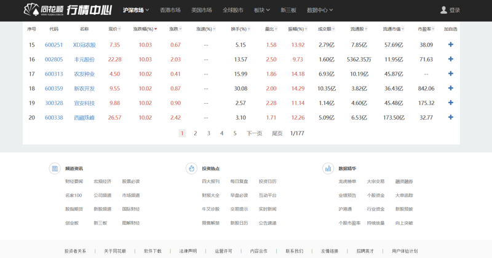Open 财经要闻 footer link
The height and width of the screenshot is (258, 492).
(74, 181)
